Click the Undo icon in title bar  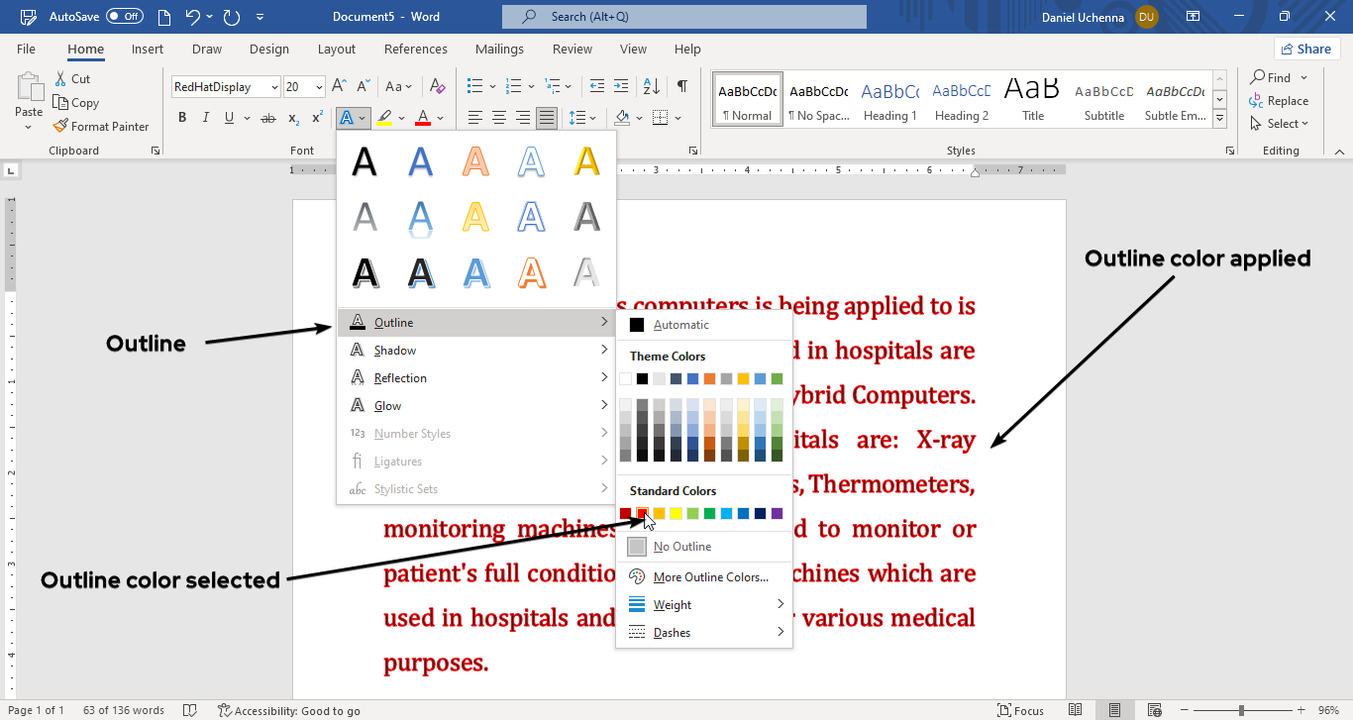coord(194,17)
